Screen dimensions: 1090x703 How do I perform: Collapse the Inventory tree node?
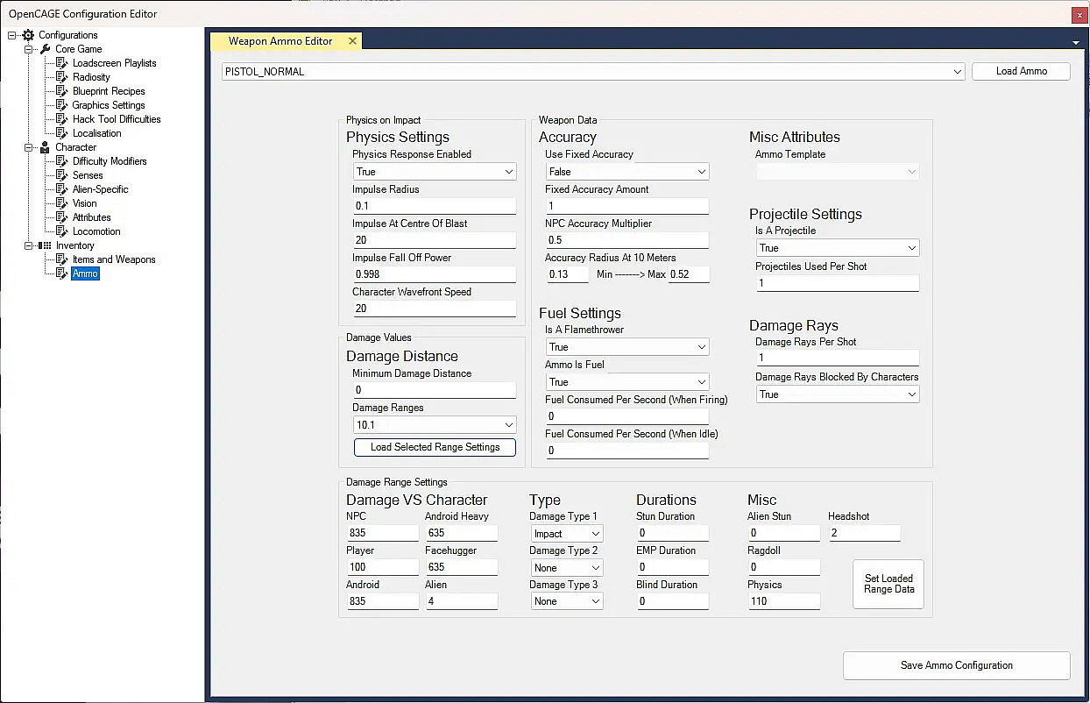click(29, 245)
